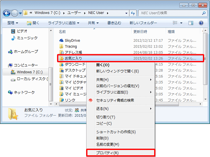Select ホームグループ in navigation pane

coord(23,52)
